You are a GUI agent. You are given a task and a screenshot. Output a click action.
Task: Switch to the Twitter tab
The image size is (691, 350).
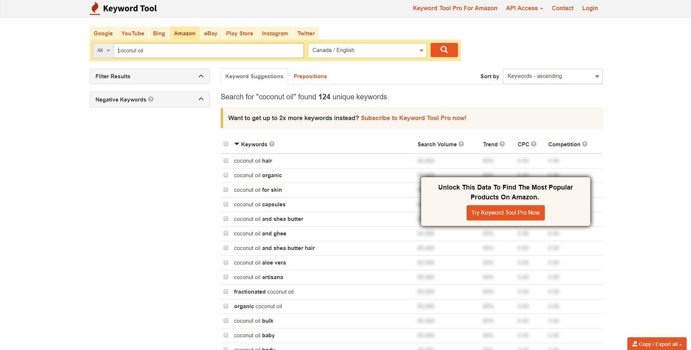coord(306,33)
